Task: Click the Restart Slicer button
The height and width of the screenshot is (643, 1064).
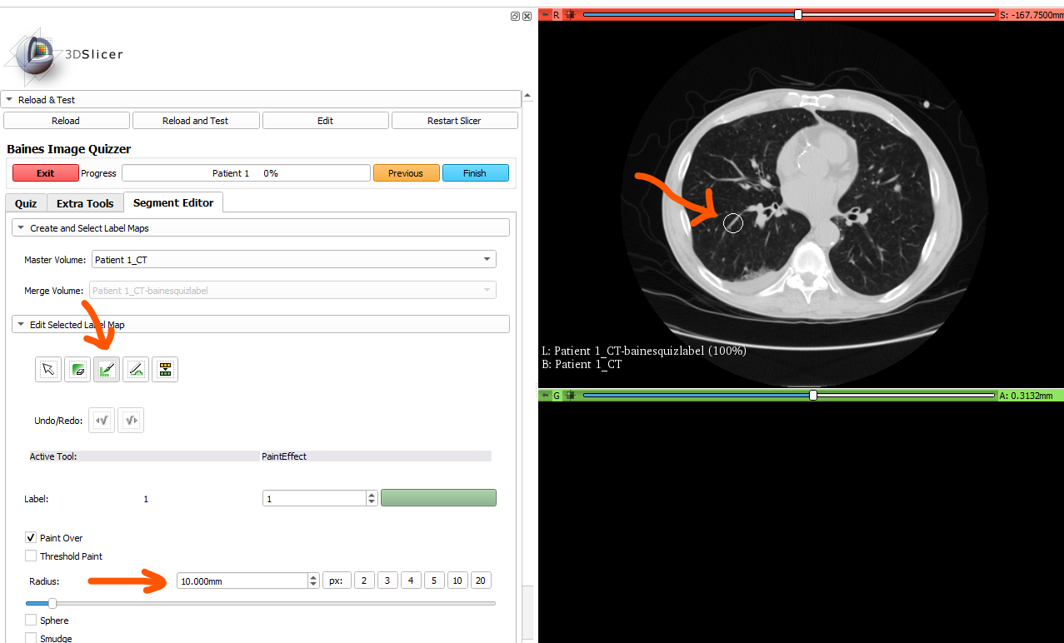Action: (x=454, y=120)
